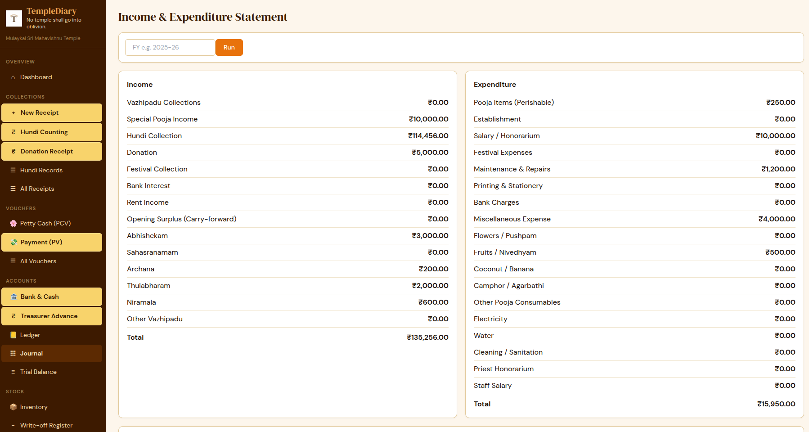Click the flower icon beside Petty Cash
The image size is (809, 432).
coord(13,223)
